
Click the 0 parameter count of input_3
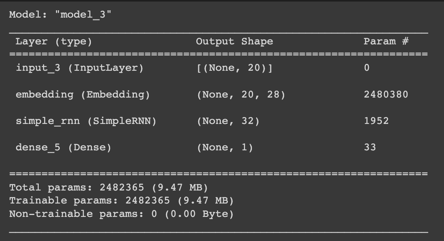[x=367, y=68]
